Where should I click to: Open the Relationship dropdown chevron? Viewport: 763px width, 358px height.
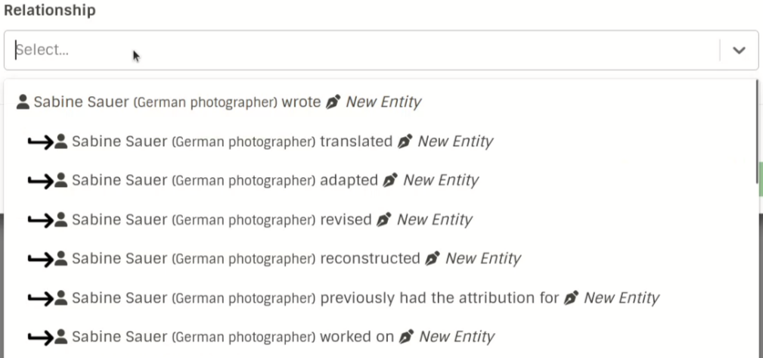click(739, 50)
